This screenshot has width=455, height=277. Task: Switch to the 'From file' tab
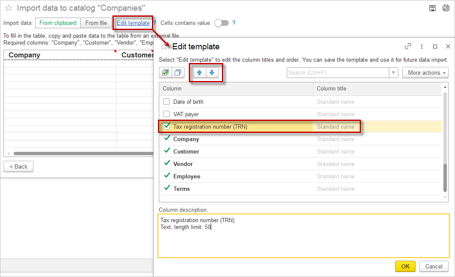coord(96,23)
